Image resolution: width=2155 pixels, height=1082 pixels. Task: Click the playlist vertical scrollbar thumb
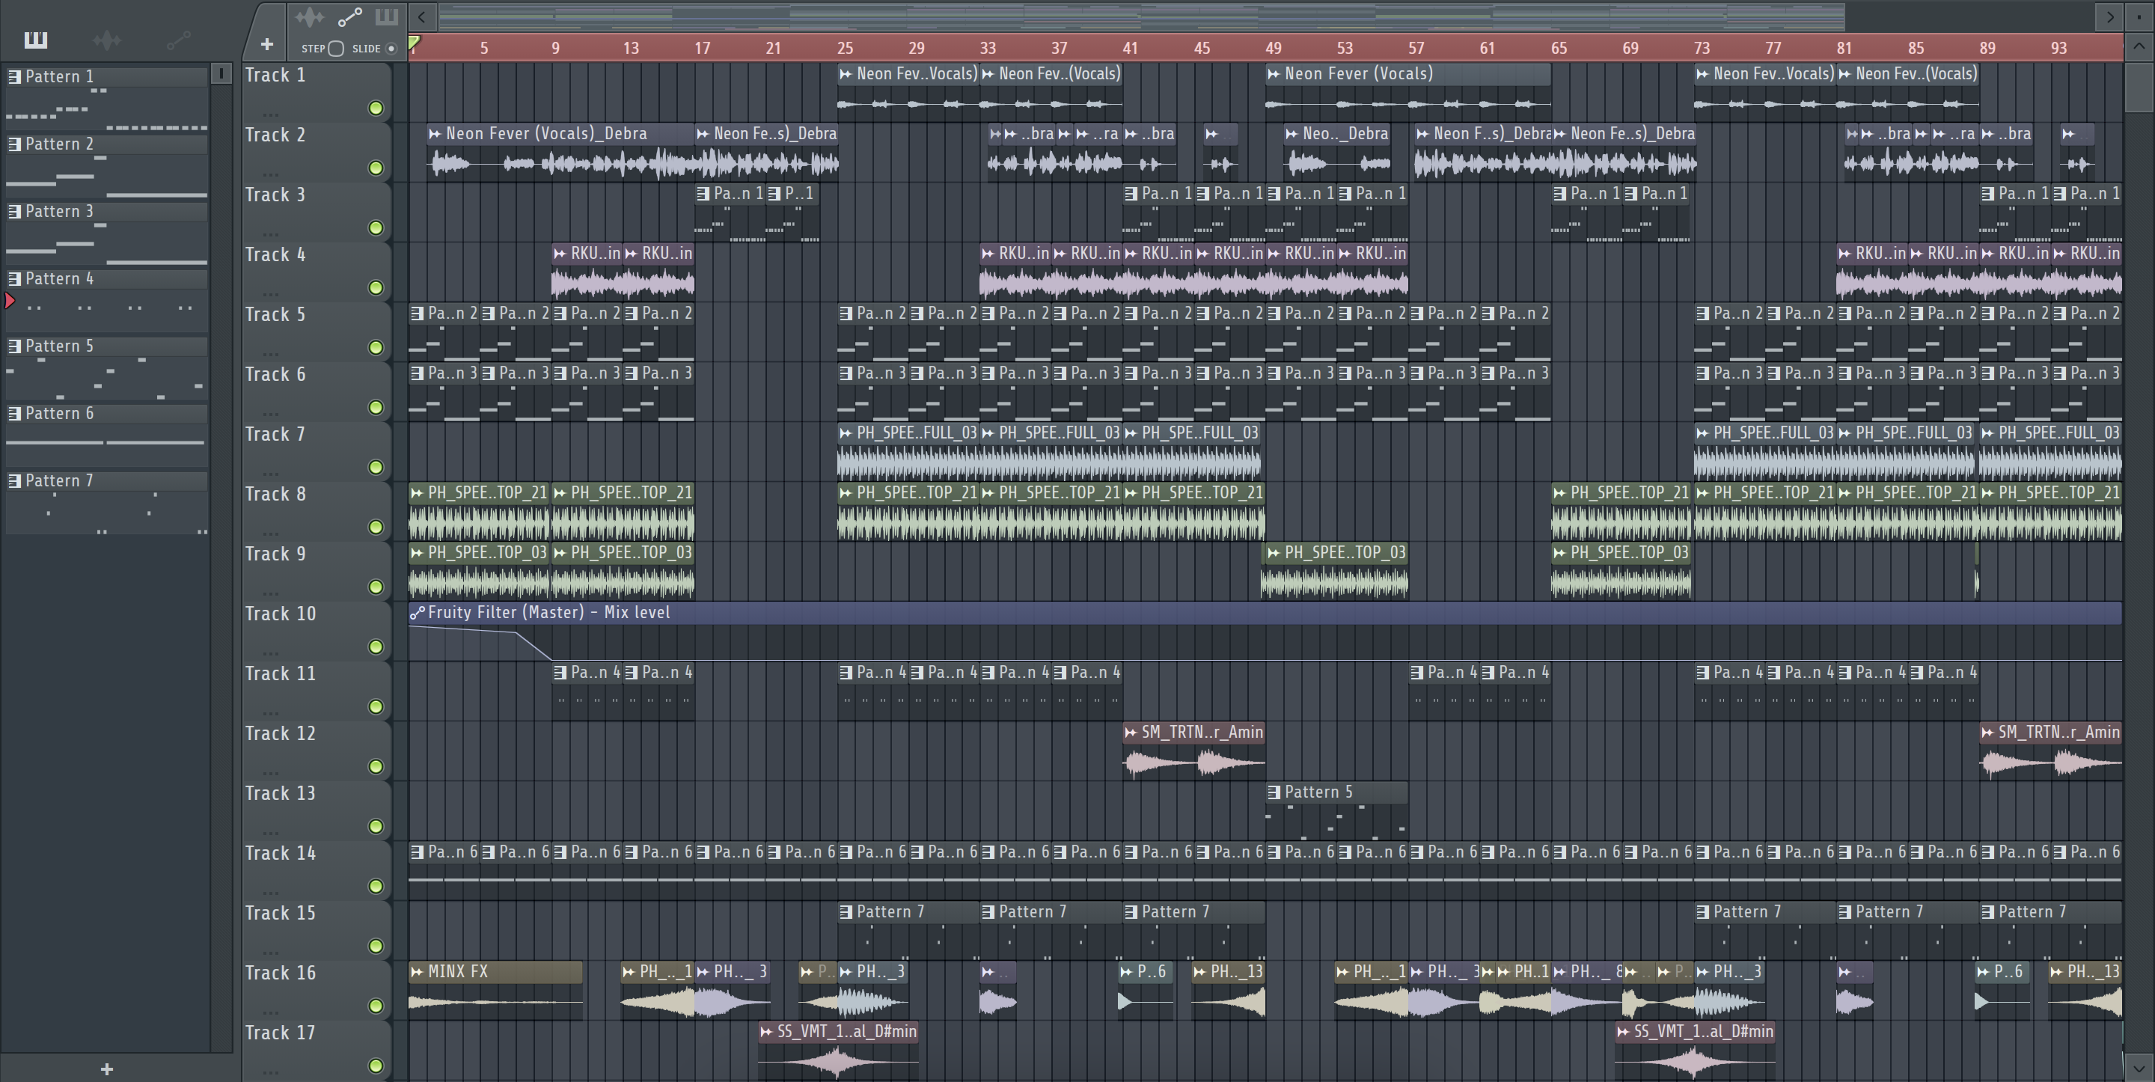click(2139, 86)
